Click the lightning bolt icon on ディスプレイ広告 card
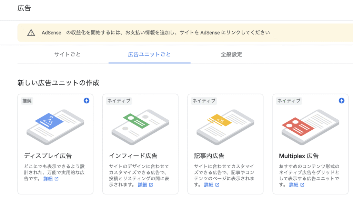The width and height of the screenshot is (353, 200). coord(87,100)
